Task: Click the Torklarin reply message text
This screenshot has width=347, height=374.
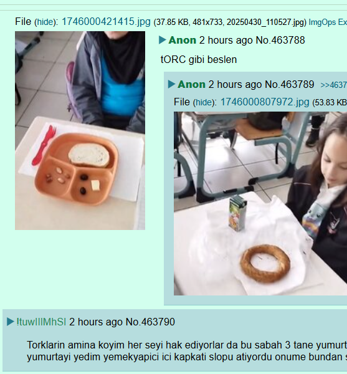Action: click(x=187, y=351)
